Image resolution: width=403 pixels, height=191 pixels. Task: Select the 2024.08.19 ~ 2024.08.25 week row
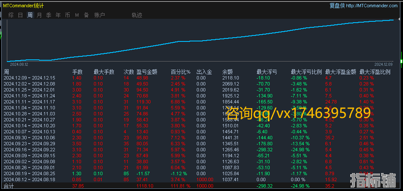30,174
